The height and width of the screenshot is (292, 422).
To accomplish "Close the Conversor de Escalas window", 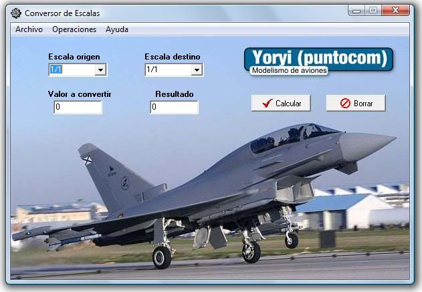I will click(x=395, y=11).
